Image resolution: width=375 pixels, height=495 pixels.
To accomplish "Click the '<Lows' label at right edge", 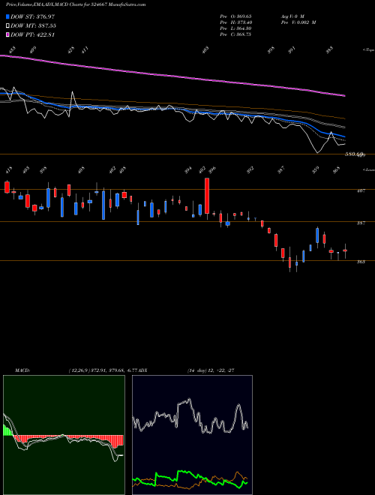I will point(369,169).
